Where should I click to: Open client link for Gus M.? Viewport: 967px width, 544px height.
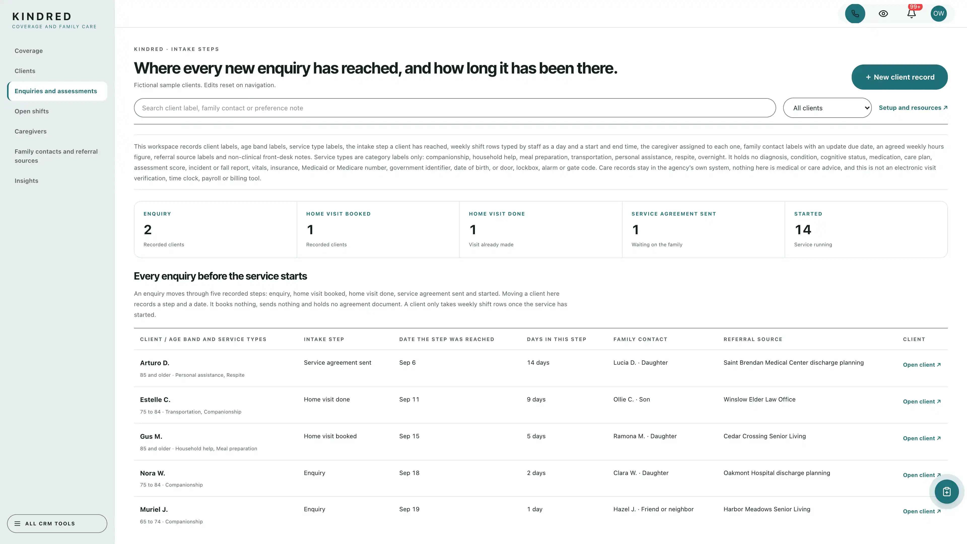[x=922, y=438]
